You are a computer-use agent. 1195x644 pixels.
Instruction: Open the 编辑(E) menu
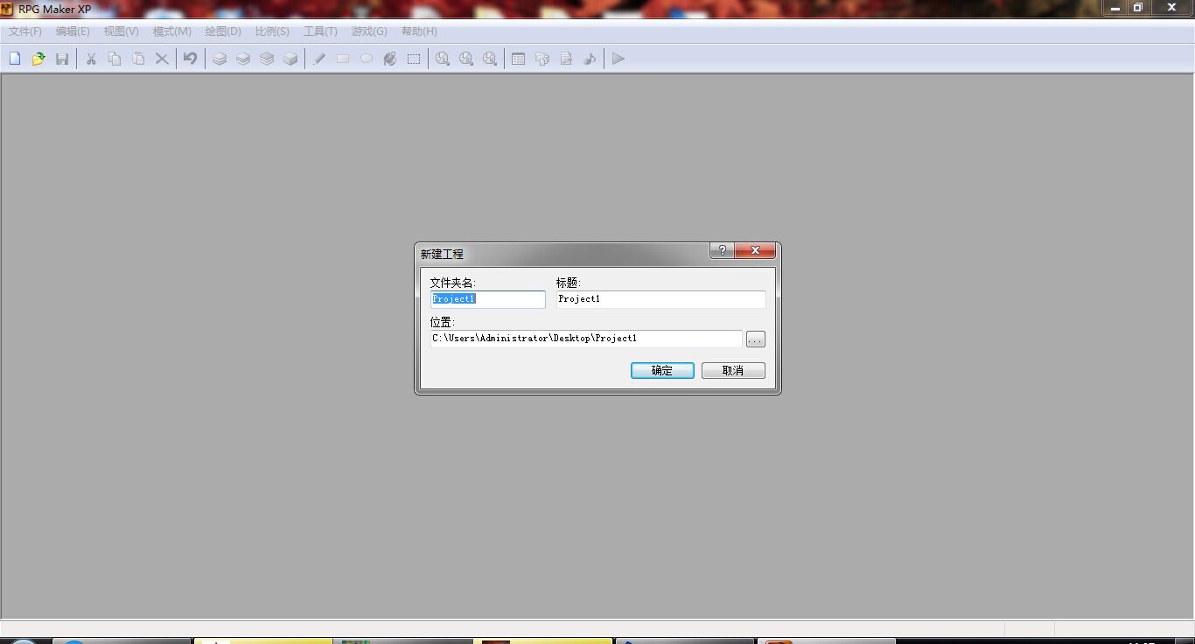click(73, 31)
